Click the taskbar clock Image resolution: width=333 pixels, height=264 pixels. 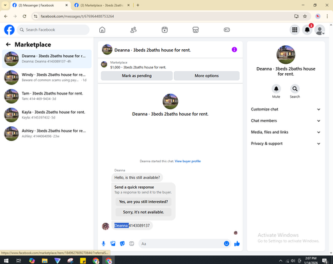coord(311,260)
